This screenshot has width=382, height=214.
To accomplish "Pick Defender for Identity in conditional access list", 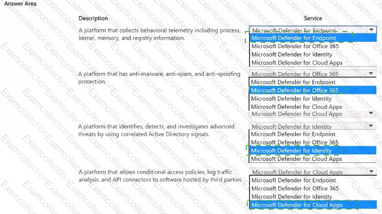I will [x=291, y=196].
